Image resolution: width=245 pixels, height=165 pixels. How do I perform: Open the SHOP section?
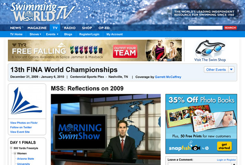pos(87,28)
